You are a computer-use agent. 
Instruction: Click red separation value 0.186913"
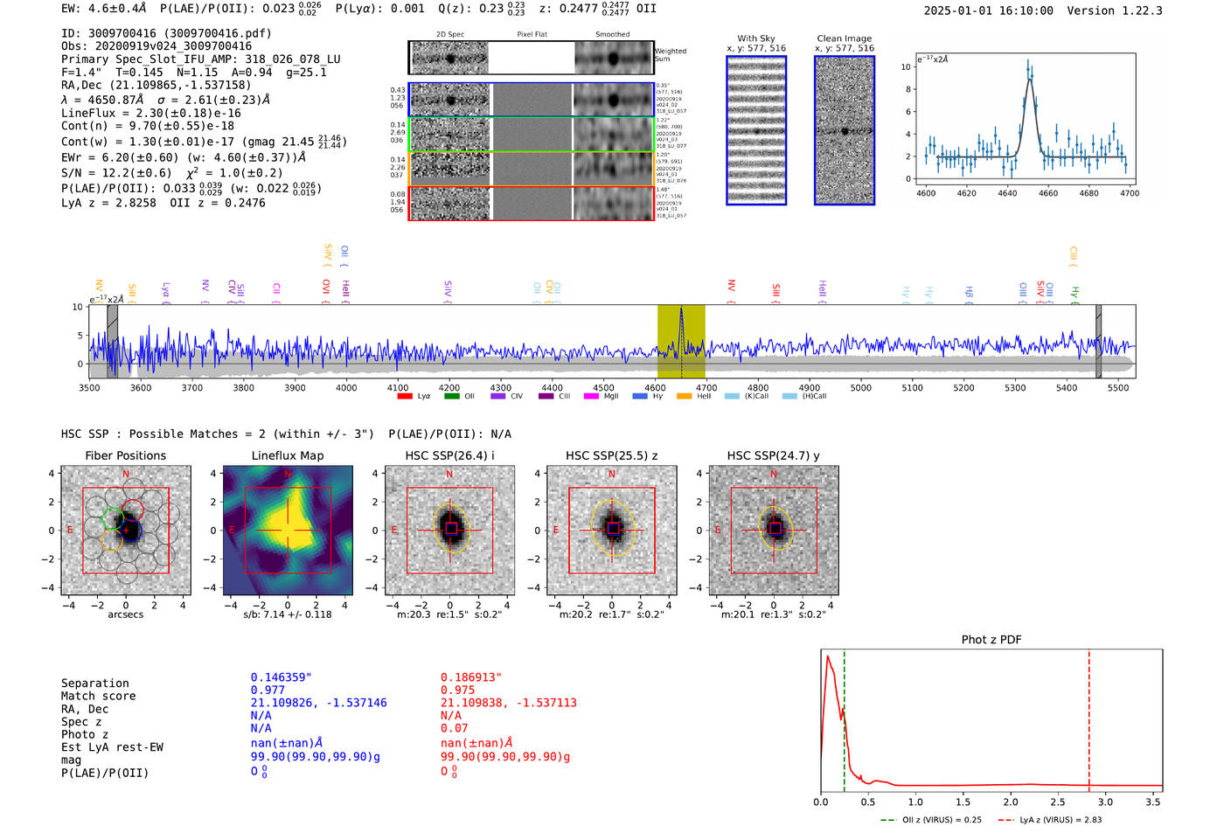tap(471, 677)
